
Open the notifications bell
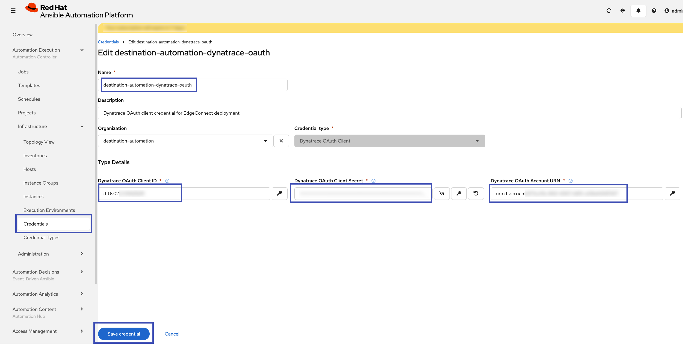point(638,11)
